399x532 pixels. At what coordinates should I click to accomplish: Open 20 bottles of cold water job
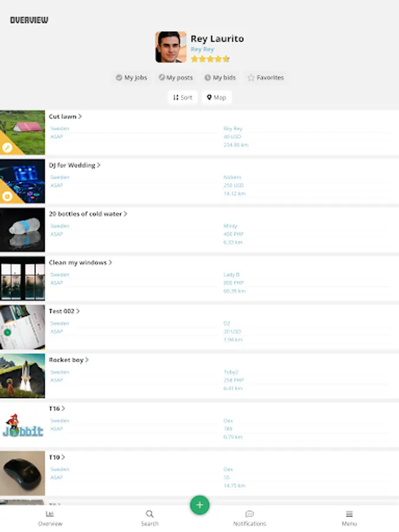coord(88,214)
